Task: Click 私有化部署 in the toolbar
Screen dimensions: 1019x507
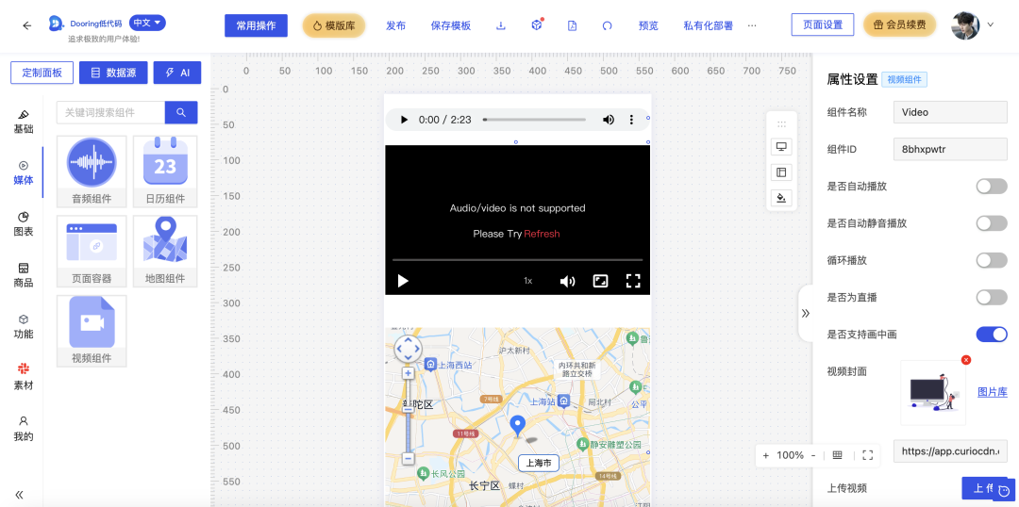Action: click(708, 26)
